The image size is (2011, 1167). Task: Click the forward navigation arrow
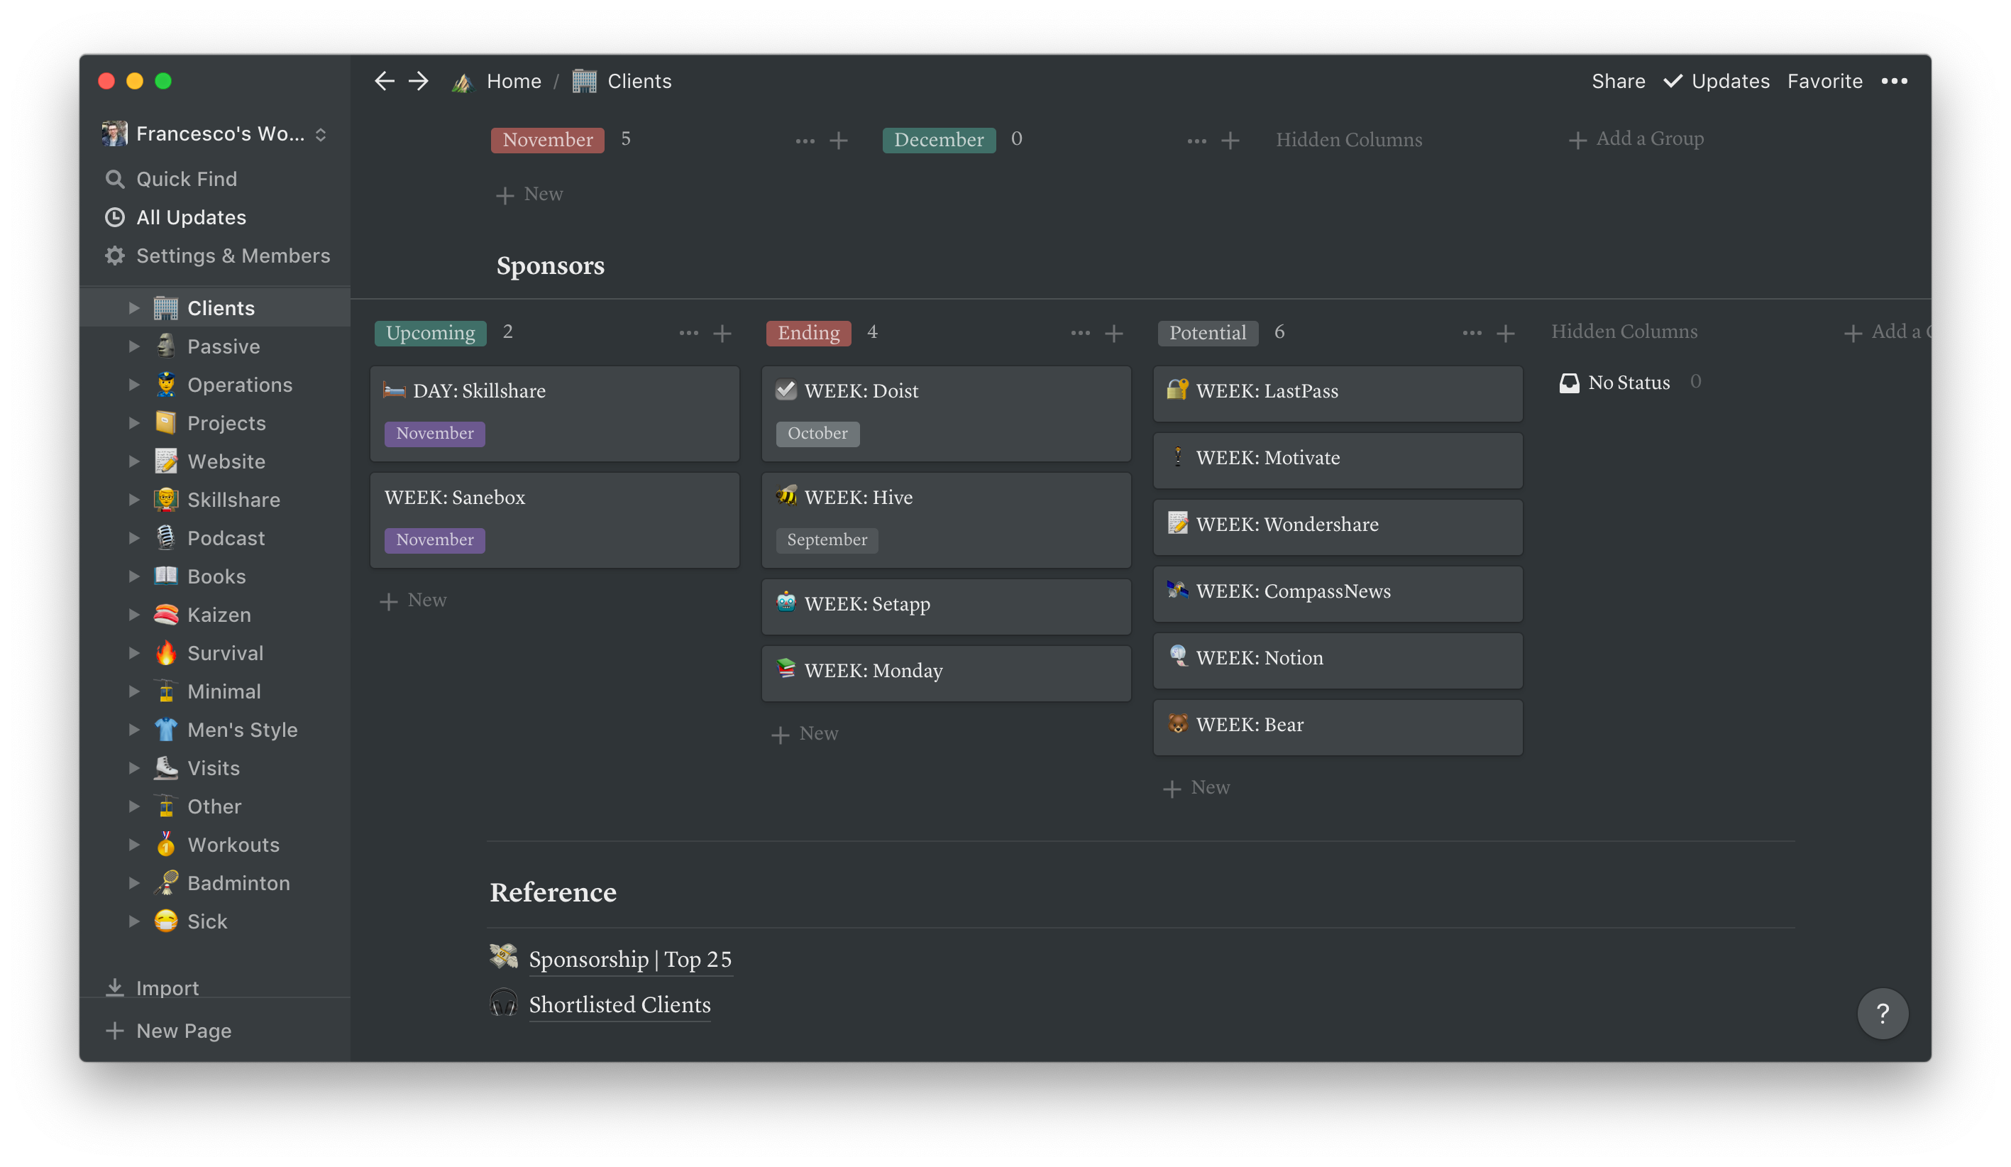click(418, 81)
